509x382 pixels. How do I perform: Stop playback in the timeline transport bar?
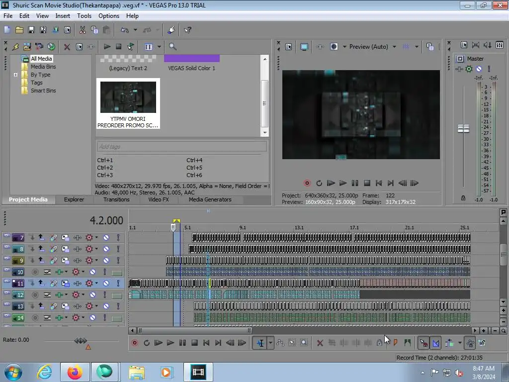point(194,343)
